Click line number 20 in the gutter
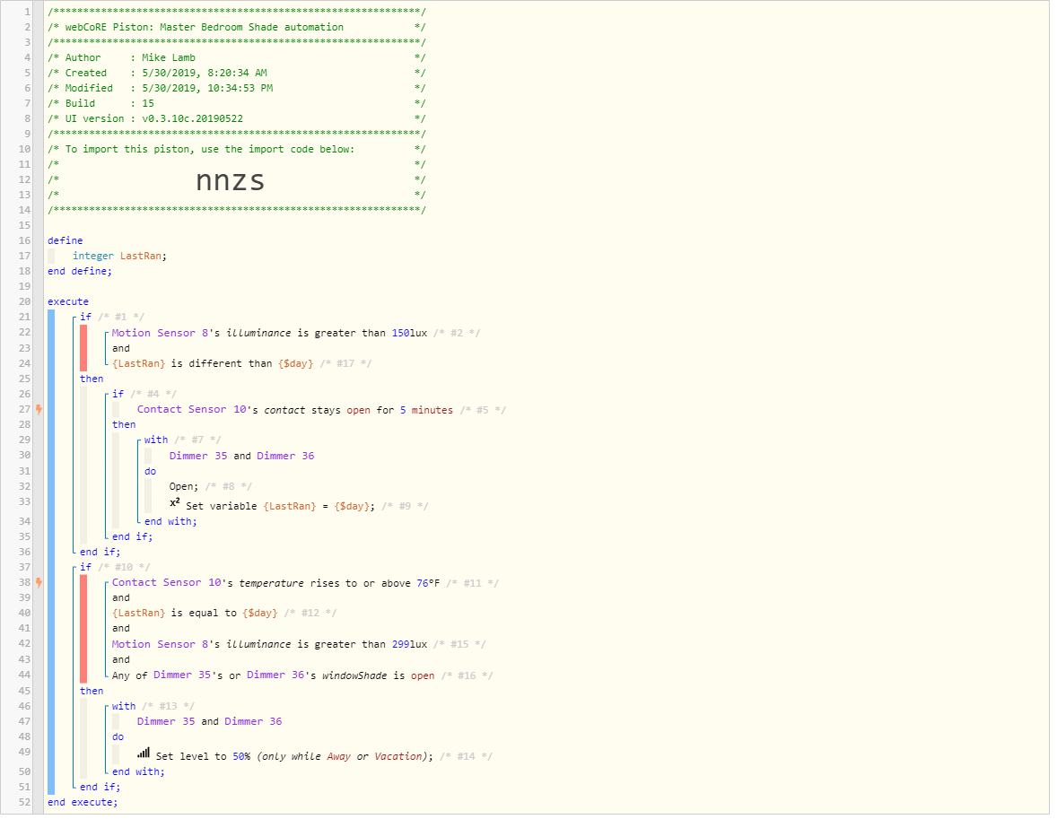Viewport: 1057px width, 819px height. tap(25, 302)
